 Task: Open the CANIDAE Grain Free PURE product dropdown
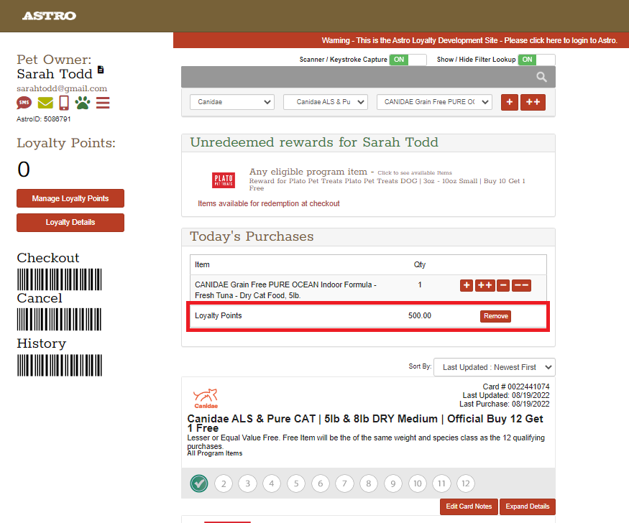(434, 102)
